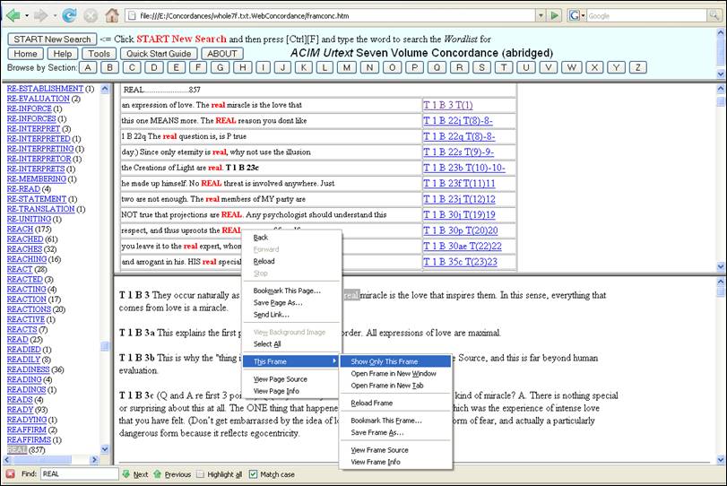Click the Find text input field
The image size is (727, 486).
click(x=79, y=474)
